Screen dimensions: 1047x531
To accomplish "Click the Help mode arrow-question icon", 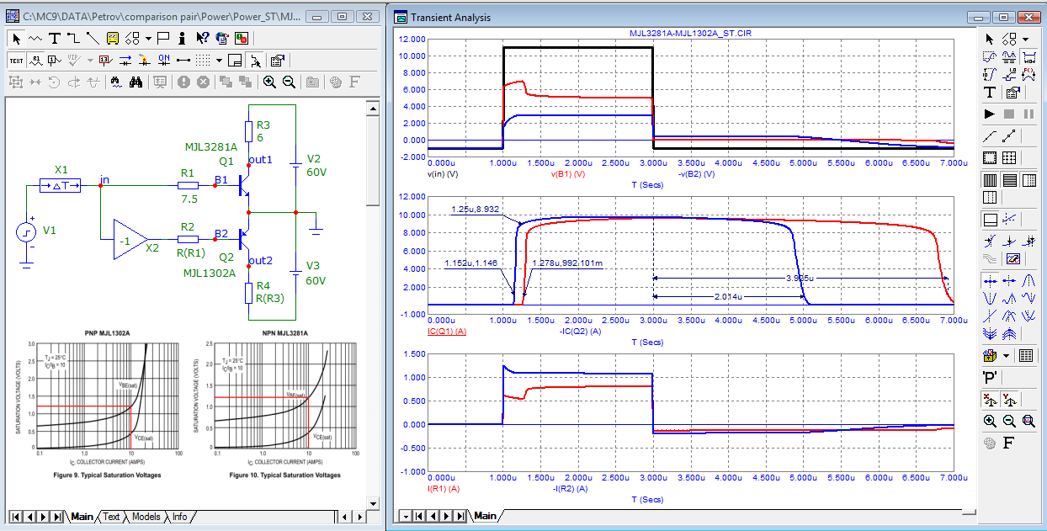I will [202, 38].
